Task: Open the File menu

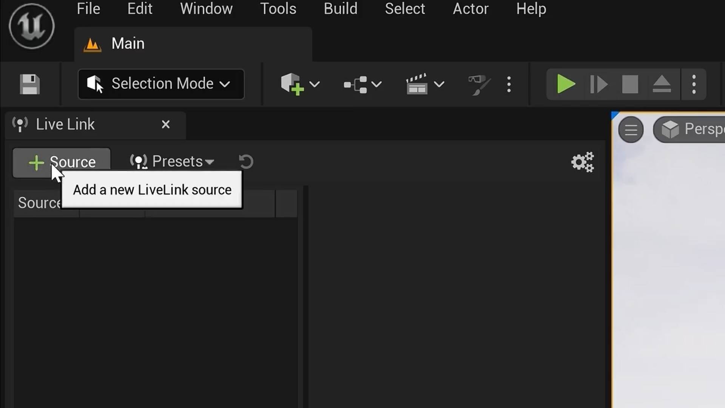Action: [x=88, y=9]
